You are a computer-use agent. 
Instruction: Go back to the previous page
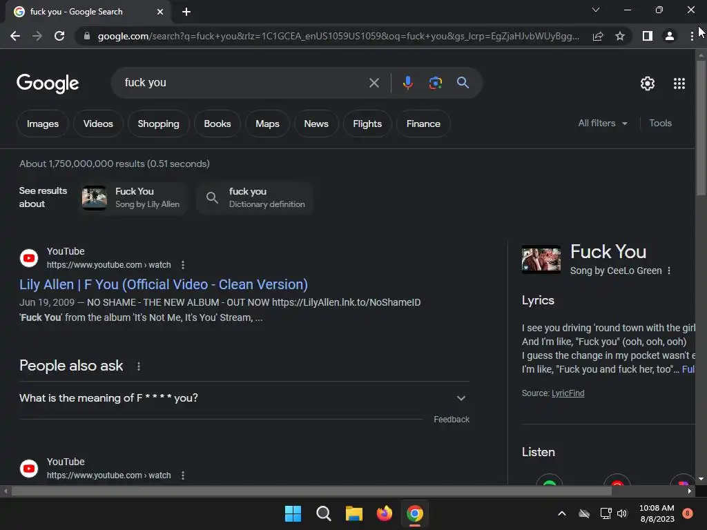pos(15,36)
